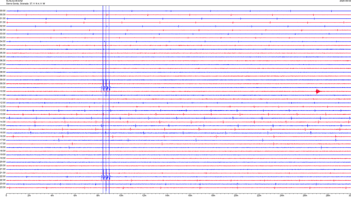
Task: Select the 19:00 time label
Action: (3, 154)
